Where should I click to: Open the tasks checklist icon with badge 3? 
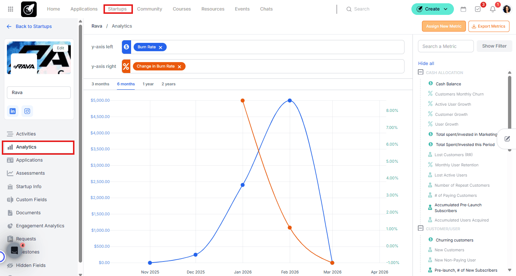pyautogui.click(x=478, y=9)
